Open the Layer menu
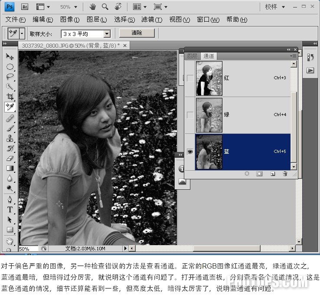The image size is (320, 301). click(x=97, y=19)
